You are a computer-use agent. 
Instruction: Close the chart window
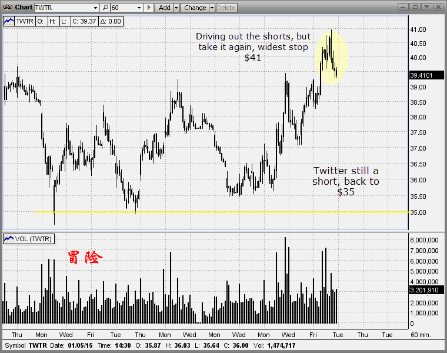coord(438,7)
